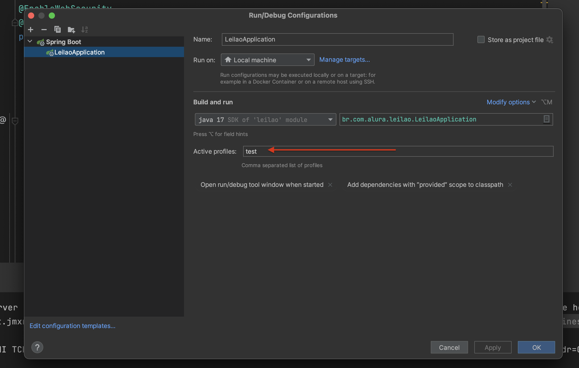Open settings next to Store as project file
This screenshot has width=579, height=368.
coord(550,39)
